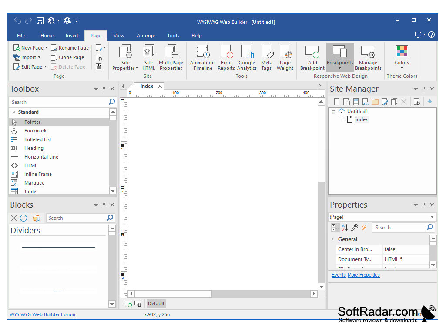Collapse the Untitled1 site tree node
Screen dimensions: 446x334
coord(333,112)
